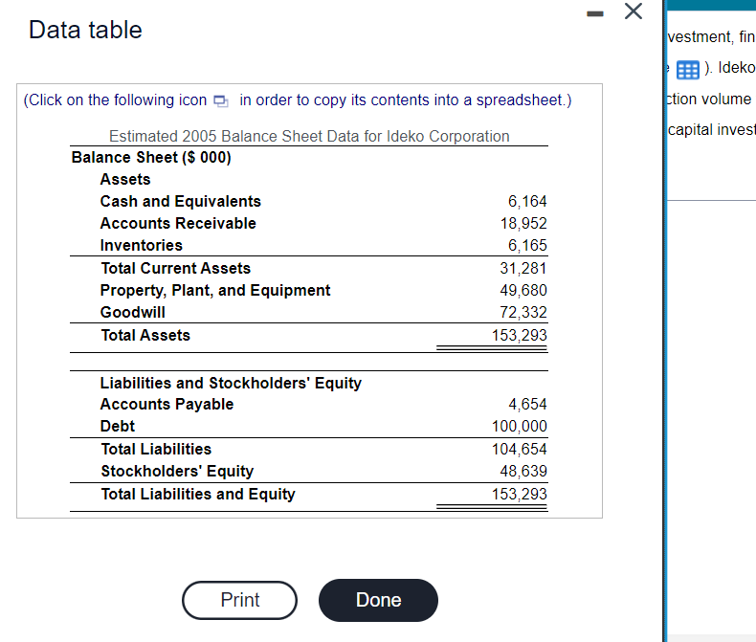
Task: Select the value 72,332
Action: [523, 313]
